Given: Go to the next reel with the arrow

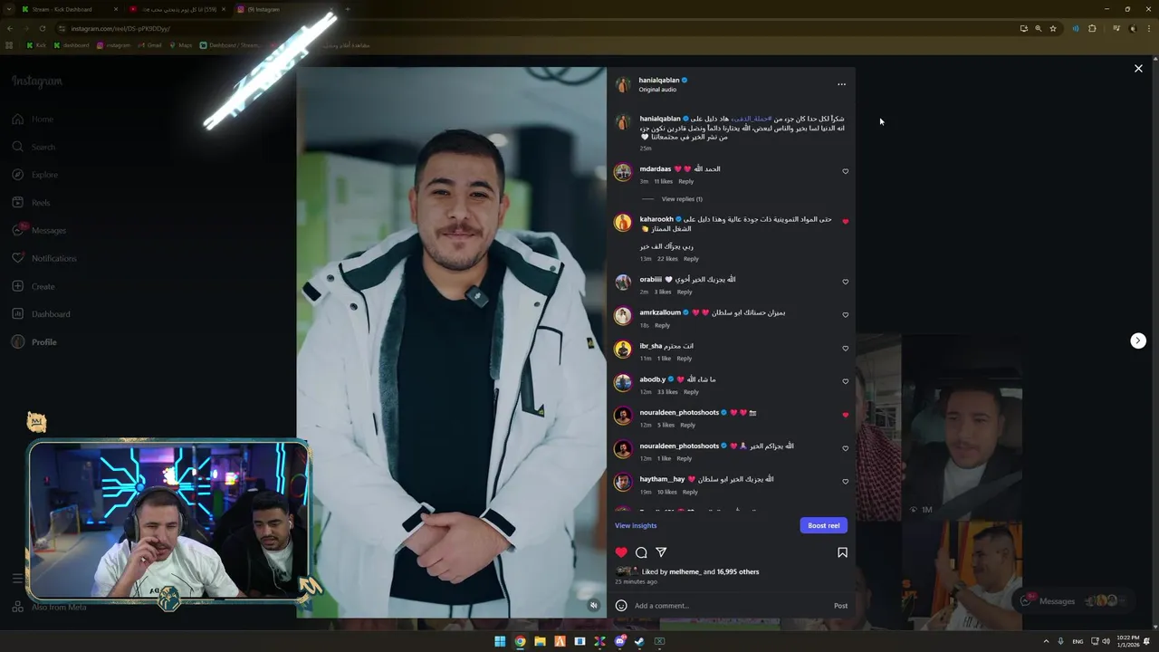Looking at the screenshot, I should point(1138,340).
